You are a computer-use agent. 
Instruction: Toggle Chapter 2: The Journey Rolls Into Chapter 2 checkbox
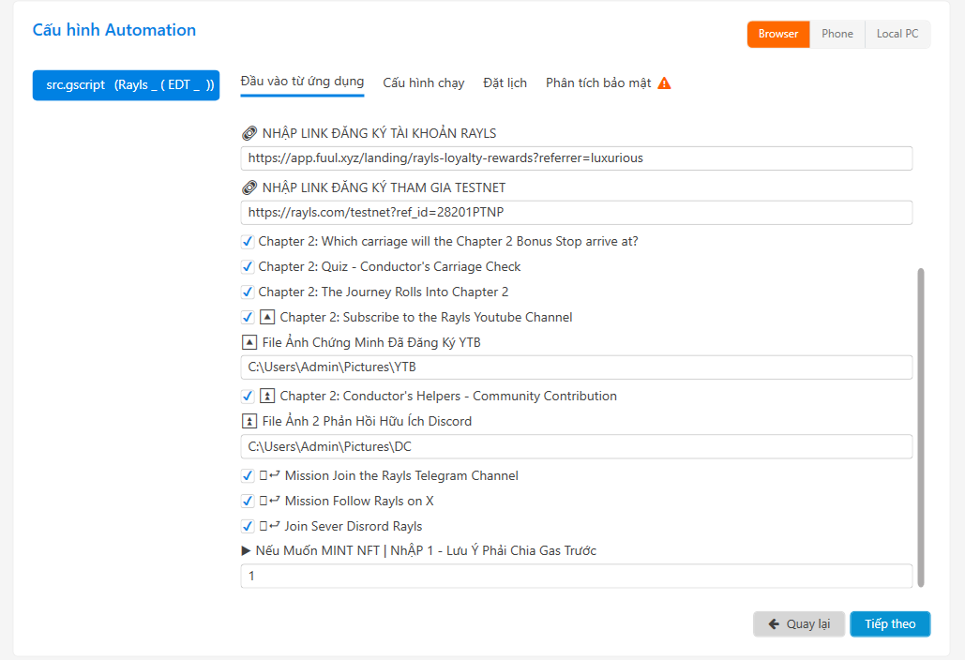click(248, 292)
